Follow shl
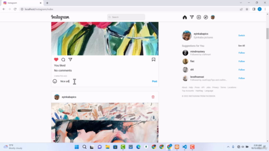Viewport: 269px width, 151px height. click(242, 70)
